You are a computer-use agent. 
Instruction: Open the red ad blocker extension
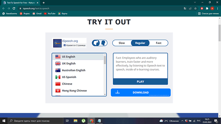pyautogui.click(x=202, y=8)
